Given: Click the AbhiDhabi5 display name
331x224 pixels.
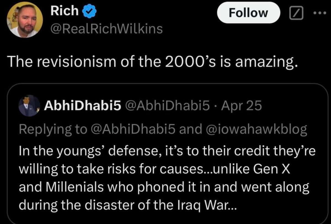Looking at the screenshot, I should point(83,106).
